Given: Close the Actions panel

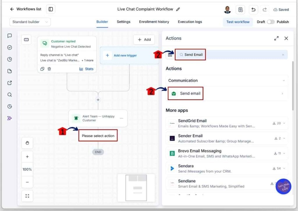Looking at the screenshot, I should coord(286,38).
